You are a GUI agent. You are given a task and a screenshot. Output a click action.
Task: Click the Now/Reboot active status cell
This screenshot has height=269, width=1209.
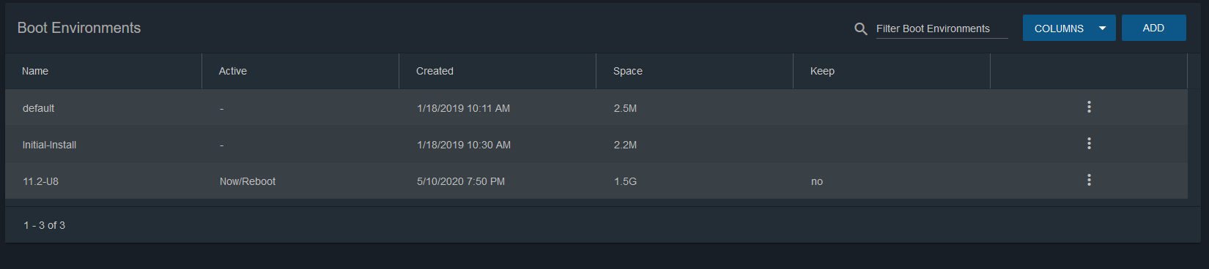point(248,181)
